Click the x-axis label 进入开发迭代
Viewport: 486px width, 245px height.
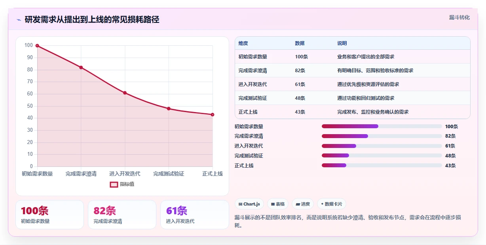pyautogui.click(x=125, y=174)
